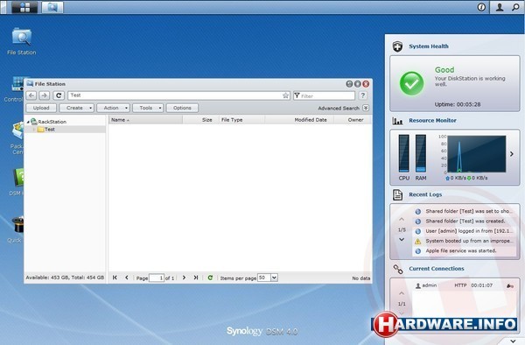Open the System Health widget title
Viewport: 525px width, 345px height.
point(429,46)
